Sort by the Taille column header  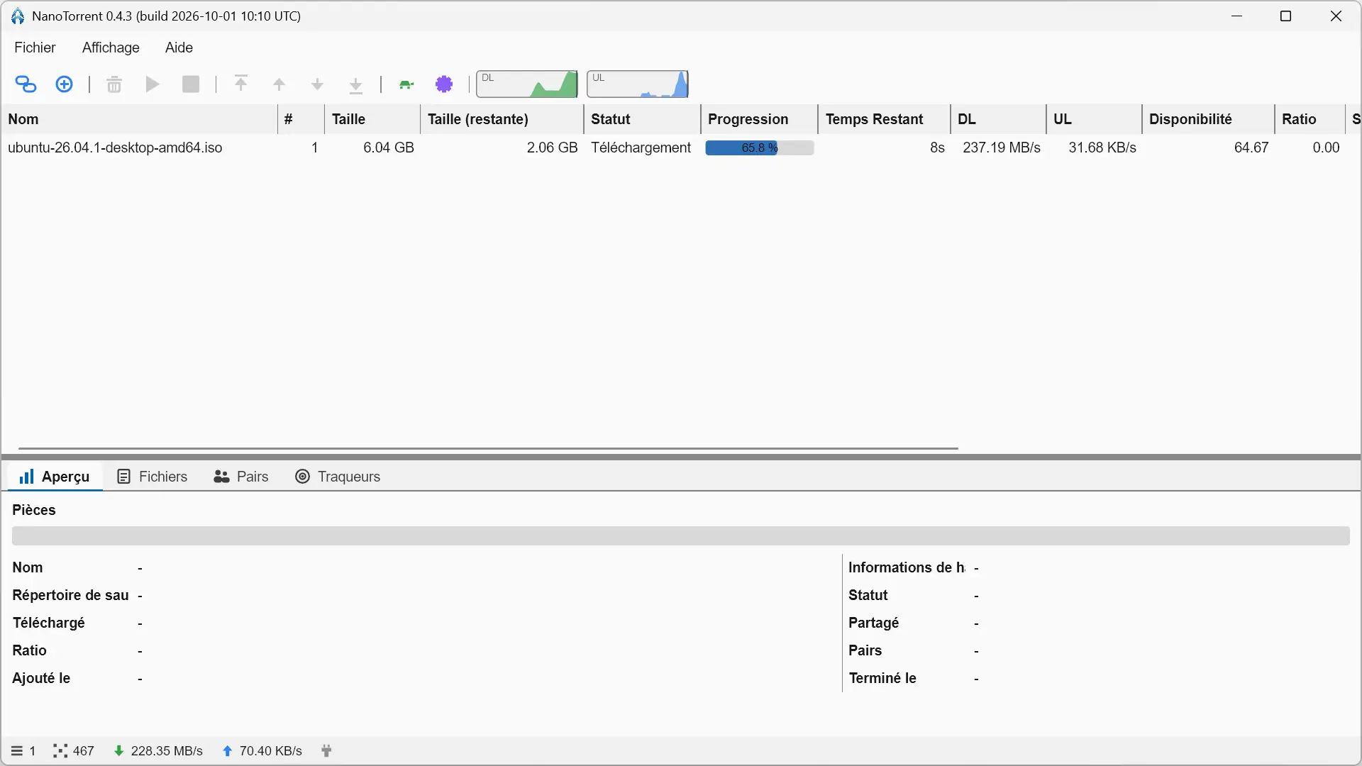(x=372, y=119)
